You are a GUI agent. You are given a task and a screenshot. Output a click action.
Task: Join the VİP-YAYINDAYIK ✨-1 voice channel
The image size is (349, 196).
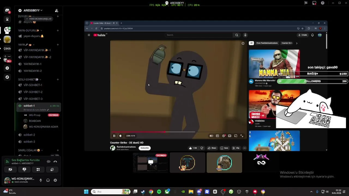(x=38, y=50)
